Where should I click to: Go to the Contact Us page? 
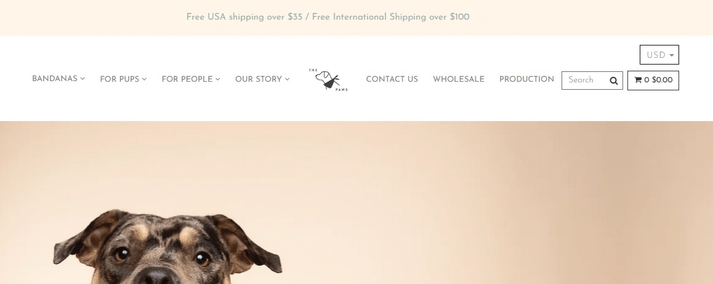pyautogui.click(x=392, y=79)
